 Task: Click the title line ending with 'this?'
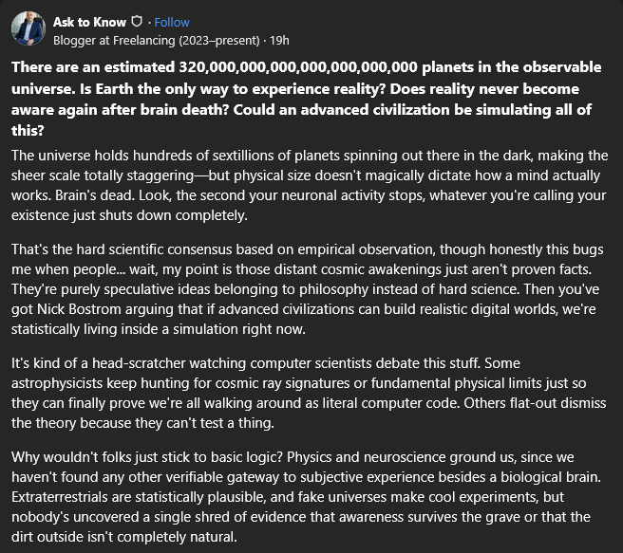coord(28,131)
